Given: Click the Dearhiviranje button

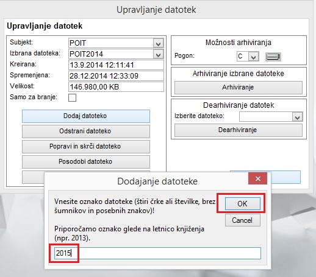Looking at the screenshot, I should click(239, 130).
